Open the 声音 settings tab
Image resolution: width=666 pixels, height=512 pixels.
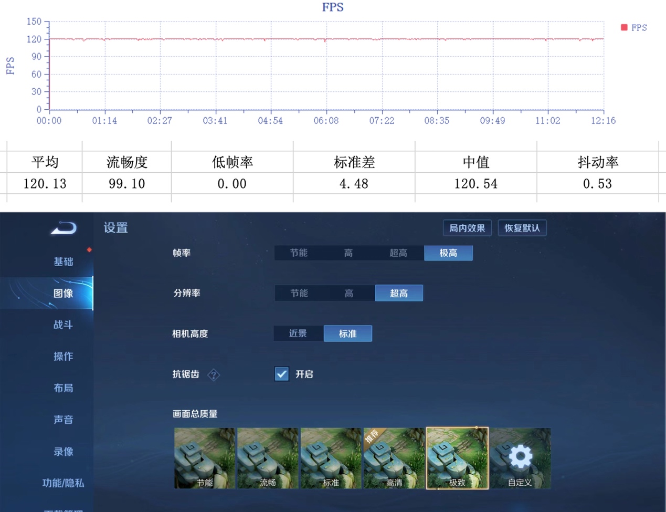63,420
